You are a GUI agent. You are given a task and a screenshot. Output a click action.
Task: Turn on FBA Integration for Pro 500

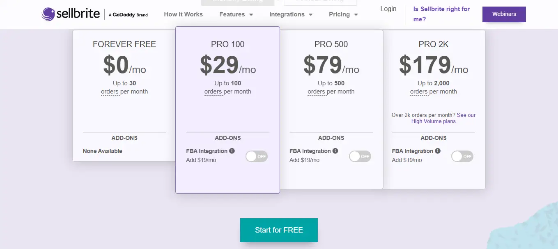tap(360, 156)
